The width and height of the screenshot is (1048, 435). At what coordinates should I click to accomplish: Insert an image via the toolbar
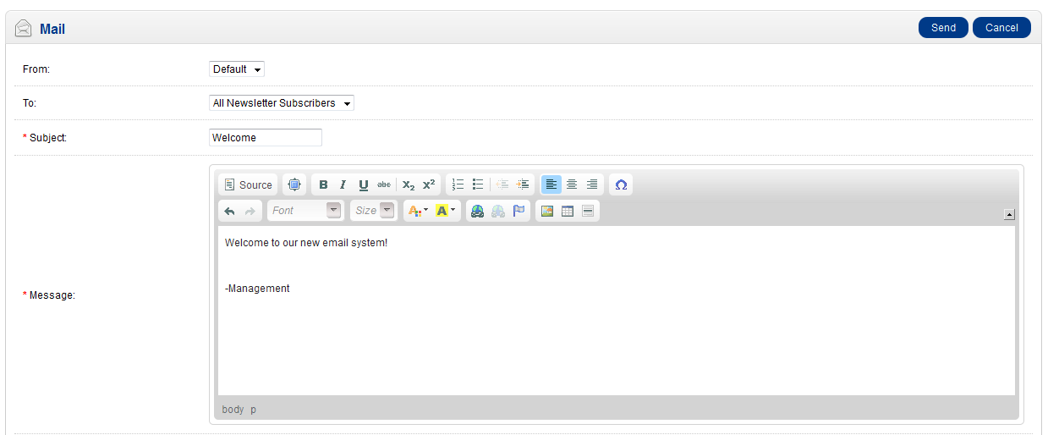click(x=547, y=211)
